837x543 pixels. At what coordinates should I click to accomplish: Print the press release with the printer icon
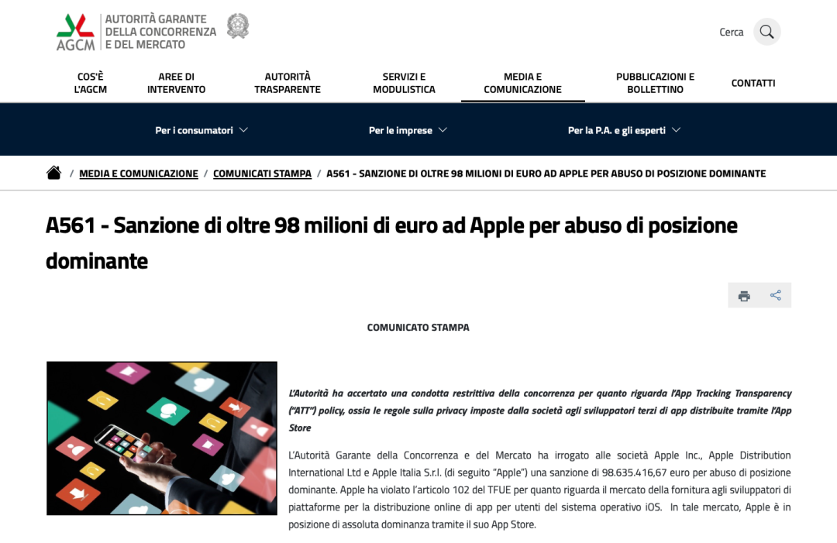744,295
